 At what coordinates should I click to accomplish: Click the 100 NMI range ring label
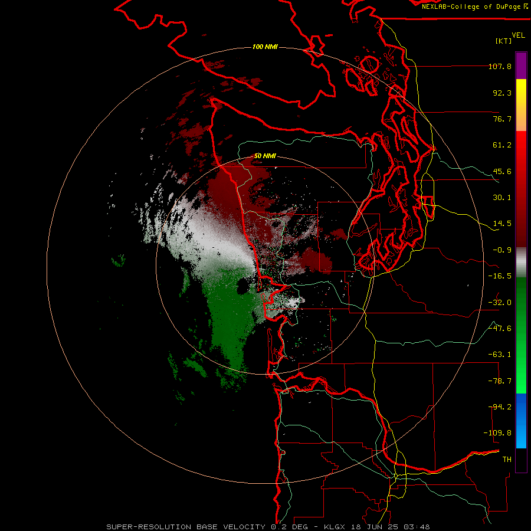coord(265,47)
